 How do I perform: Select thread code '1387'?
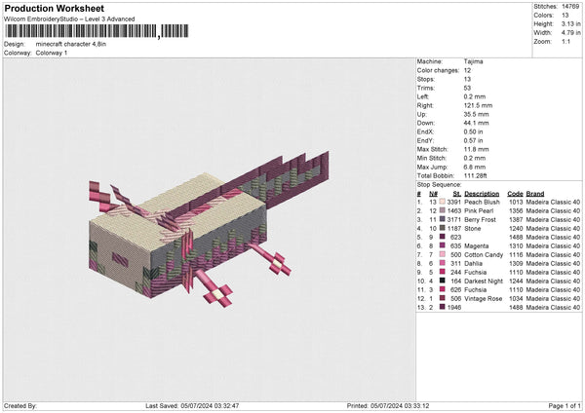pyautogui.click(x=516, y=219)
